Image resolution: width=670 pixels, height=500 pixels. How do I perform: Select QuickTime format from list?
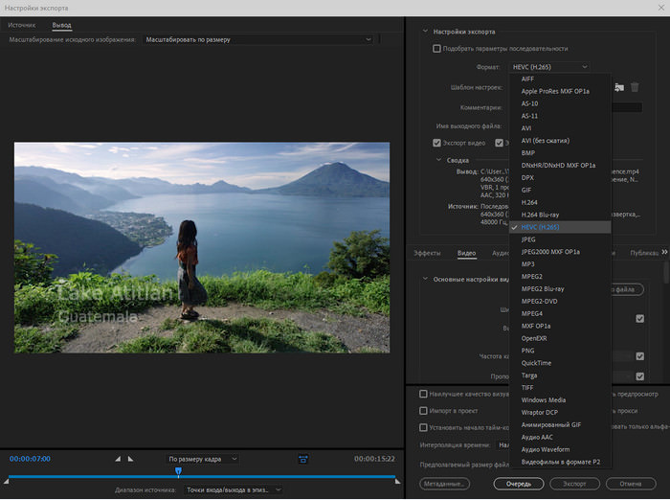[560, 363]
